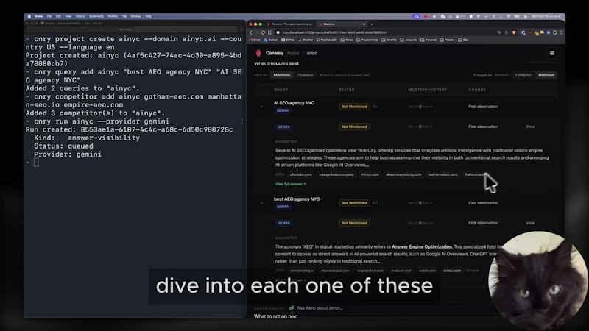Open the Programming bookmarks folder
Image resolution: width=589 pixels, height=331 pixels.
367,40
